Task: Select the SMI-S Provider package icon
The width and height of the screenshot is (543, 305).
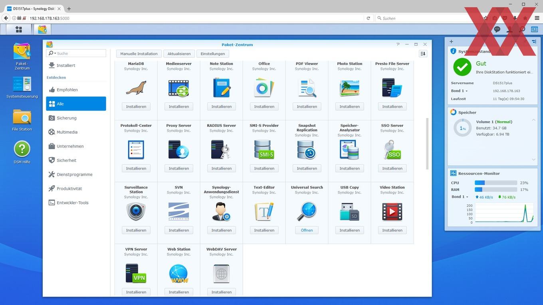Action: click(264, 150)
